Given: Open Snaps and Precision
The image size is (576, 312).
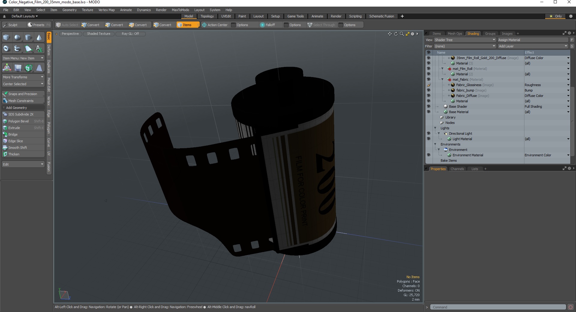Looking at the screenshot, I should (23, 94).
